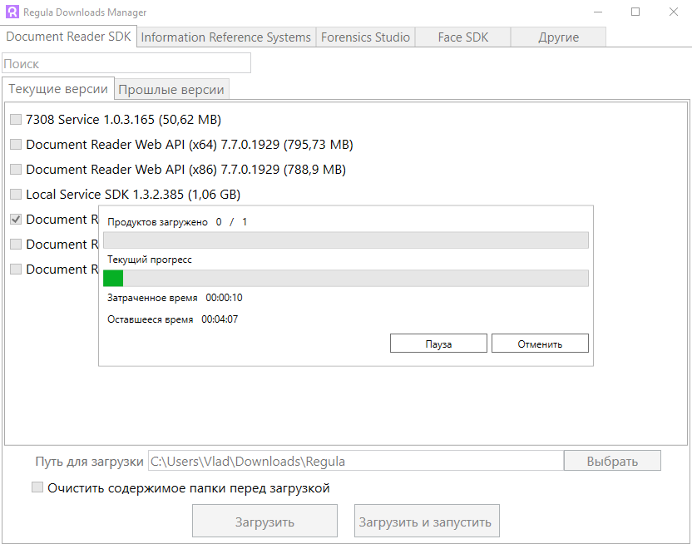The width and height of the screenshot is (692, 544).
Task: Tick Document Reader Web API (x64) checkbox
Action: [16, 144]
